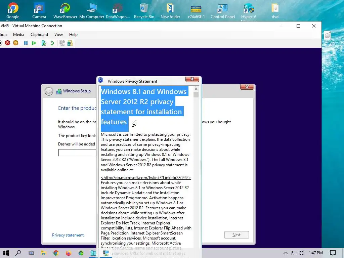Open the Clipboard menu
This screenshot has height=258, width=344.
39,35
